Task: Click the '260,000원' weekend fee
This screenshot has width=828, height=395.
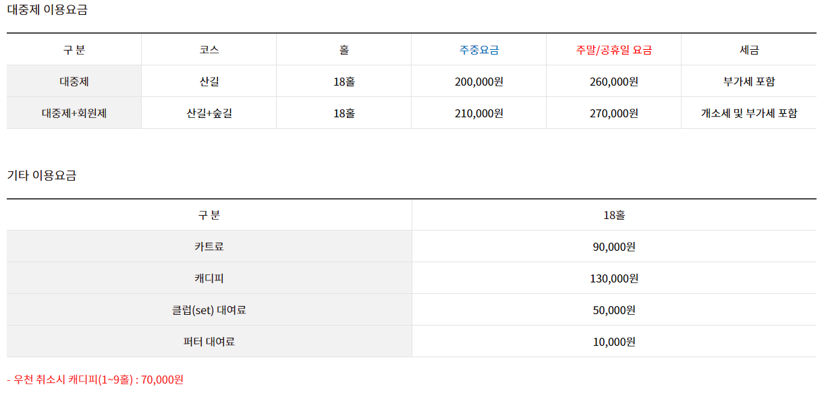Action: tap(614, 82)
